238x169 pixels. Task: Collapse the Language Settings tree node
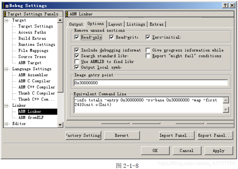click(6, 69)
